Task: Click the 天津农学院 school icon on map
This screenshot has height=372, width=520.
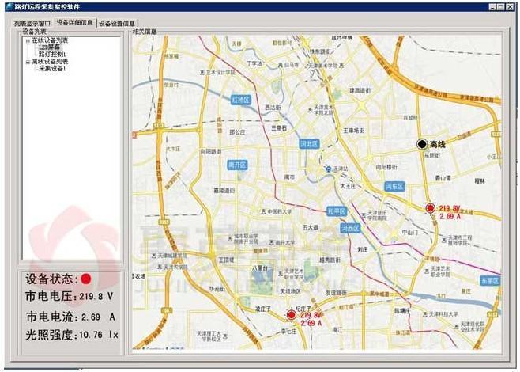Action: pos(160,267)
